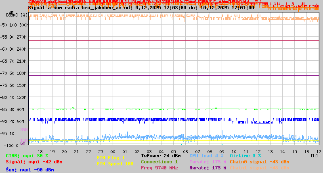
Task: Click the '15' hour tick label
Action: 295,152
